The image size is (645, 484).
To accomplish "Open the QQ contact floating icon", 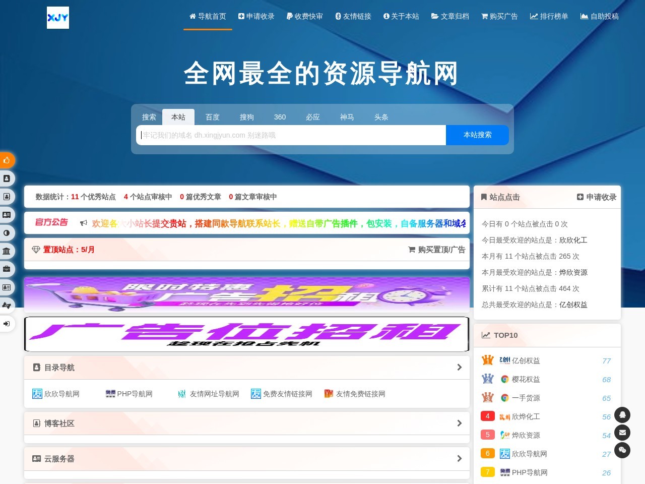I will coord(622,415).
